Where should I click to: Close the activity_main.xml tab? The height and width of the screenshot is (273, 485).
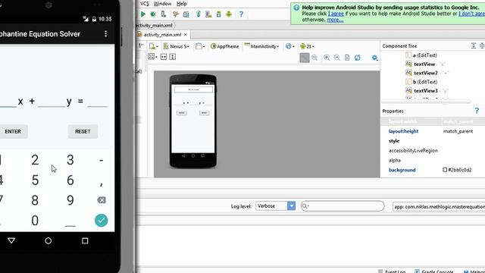tap(186, 35)
